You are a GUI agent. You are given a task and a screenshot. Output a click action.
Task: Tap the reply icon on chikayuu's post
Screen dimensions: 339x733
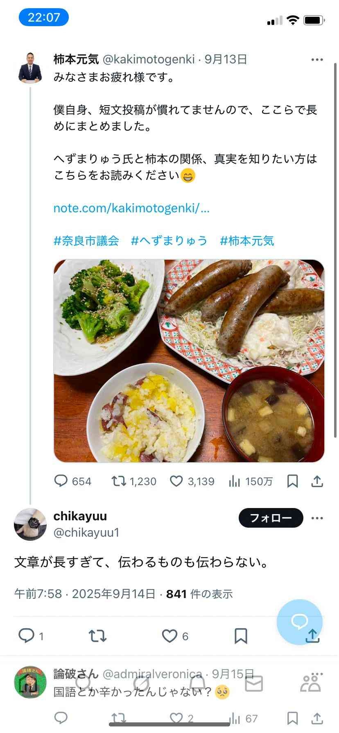pos(27,636)
